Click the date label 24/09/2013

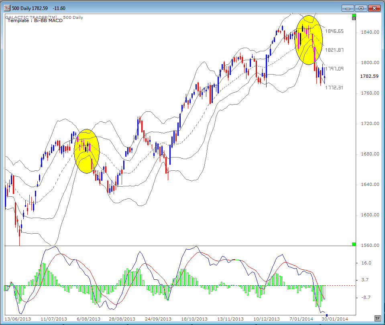pyautogui.click(x=158, y=319)
